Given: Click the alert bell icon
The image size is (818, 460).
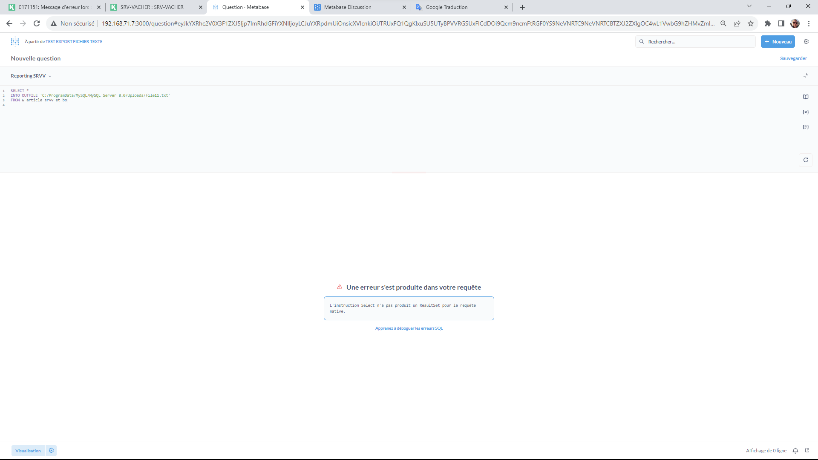Looking at the screenshot, I should [795, 451].
